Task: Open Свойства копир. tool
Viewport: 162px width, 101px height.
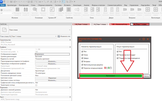Action: (61, 12)
